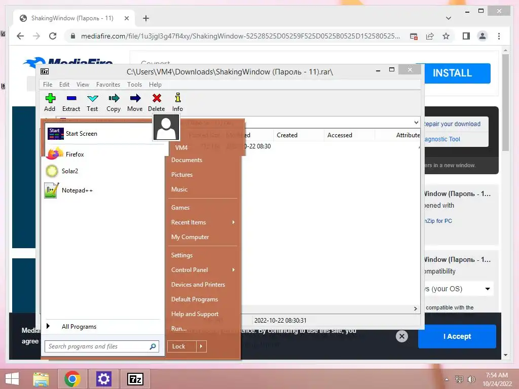This screenshot has height=389, width=519.
Task: Click the Lock button
Action: pos(182,346)
